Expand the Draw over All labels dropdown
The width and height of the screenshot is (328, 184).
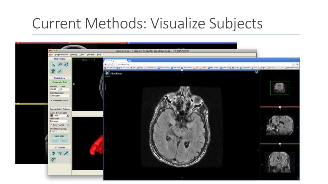(68, 121)
